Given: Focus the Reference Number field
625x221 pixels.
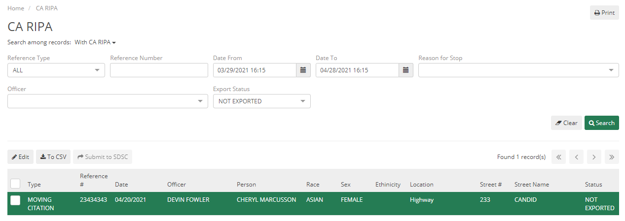Looking at the screenshot, I should pyautogui.click(x=159, y=70).
